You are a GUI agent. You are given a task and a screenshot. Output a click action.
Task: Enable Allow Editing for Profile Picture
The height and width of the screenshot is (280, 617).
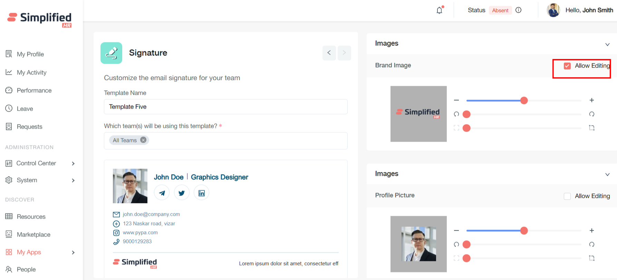[x=567, y=196]
